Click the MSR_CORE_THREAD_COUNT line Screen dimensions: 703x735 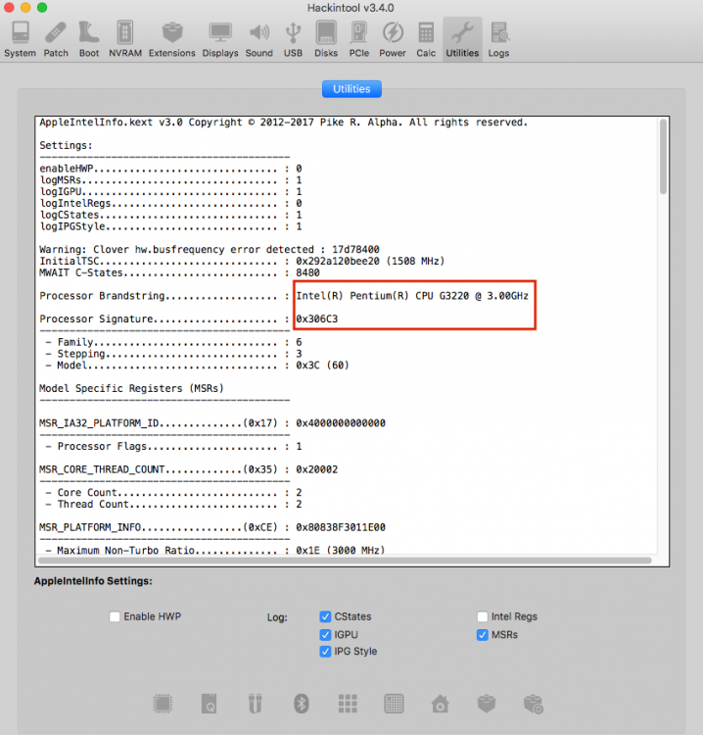point(188,469)
